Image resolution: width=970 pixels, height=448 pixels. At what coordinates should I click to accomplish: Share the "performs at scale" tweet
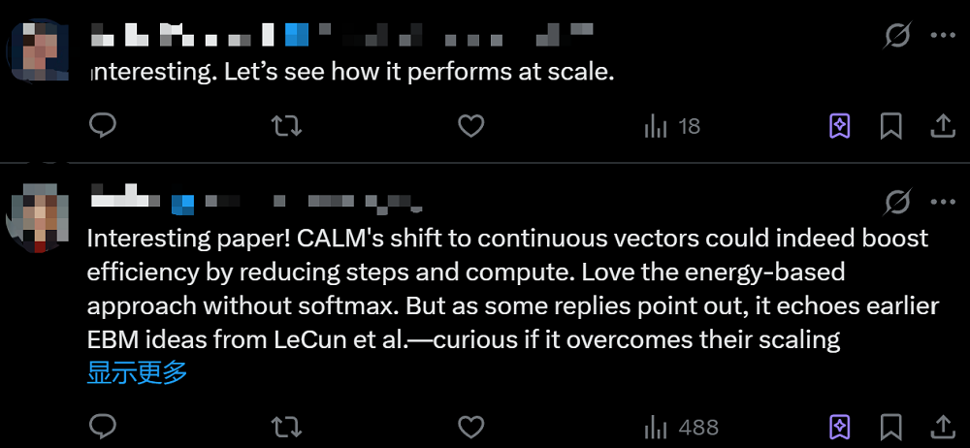tap(942, 126)
